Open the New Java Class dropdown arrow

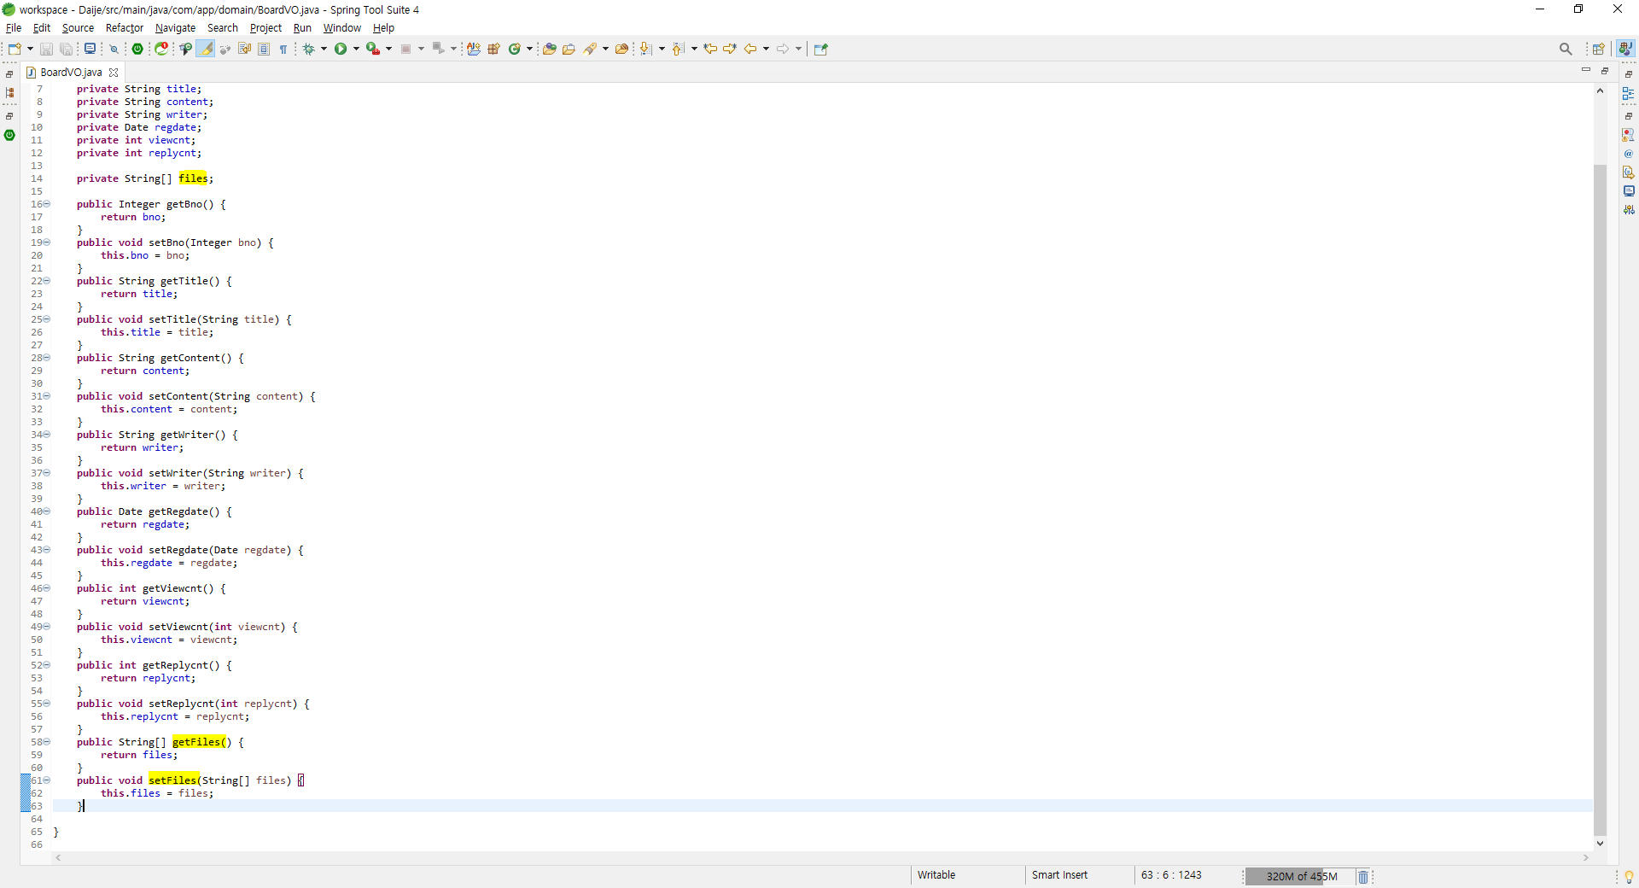pos(530,49)
